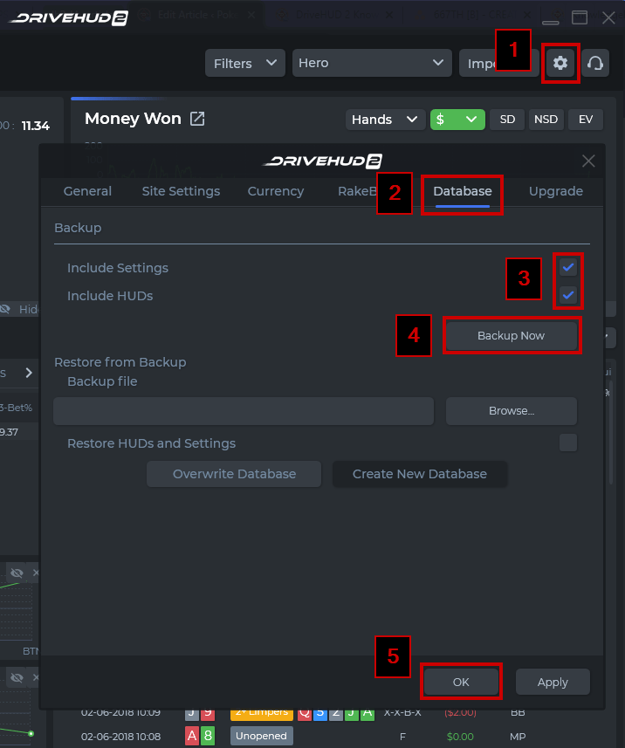The image size is (625, 748).
Task: Click the Apply button
Action: point(553,683)
